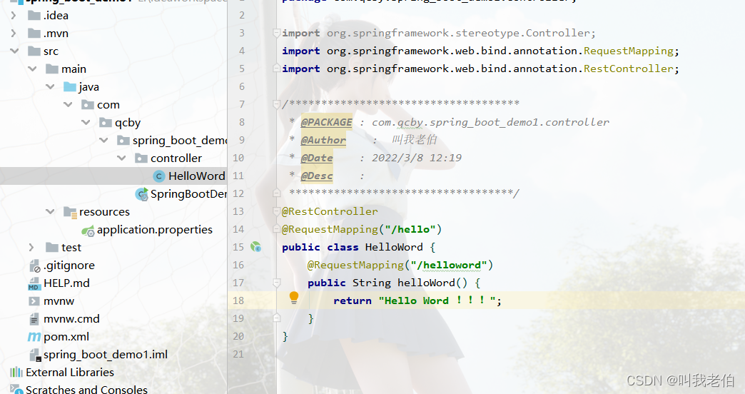Select spring_boot_demo1.iml in project tree
This screenshot has height=394, width=745.
tap(106, 355)
